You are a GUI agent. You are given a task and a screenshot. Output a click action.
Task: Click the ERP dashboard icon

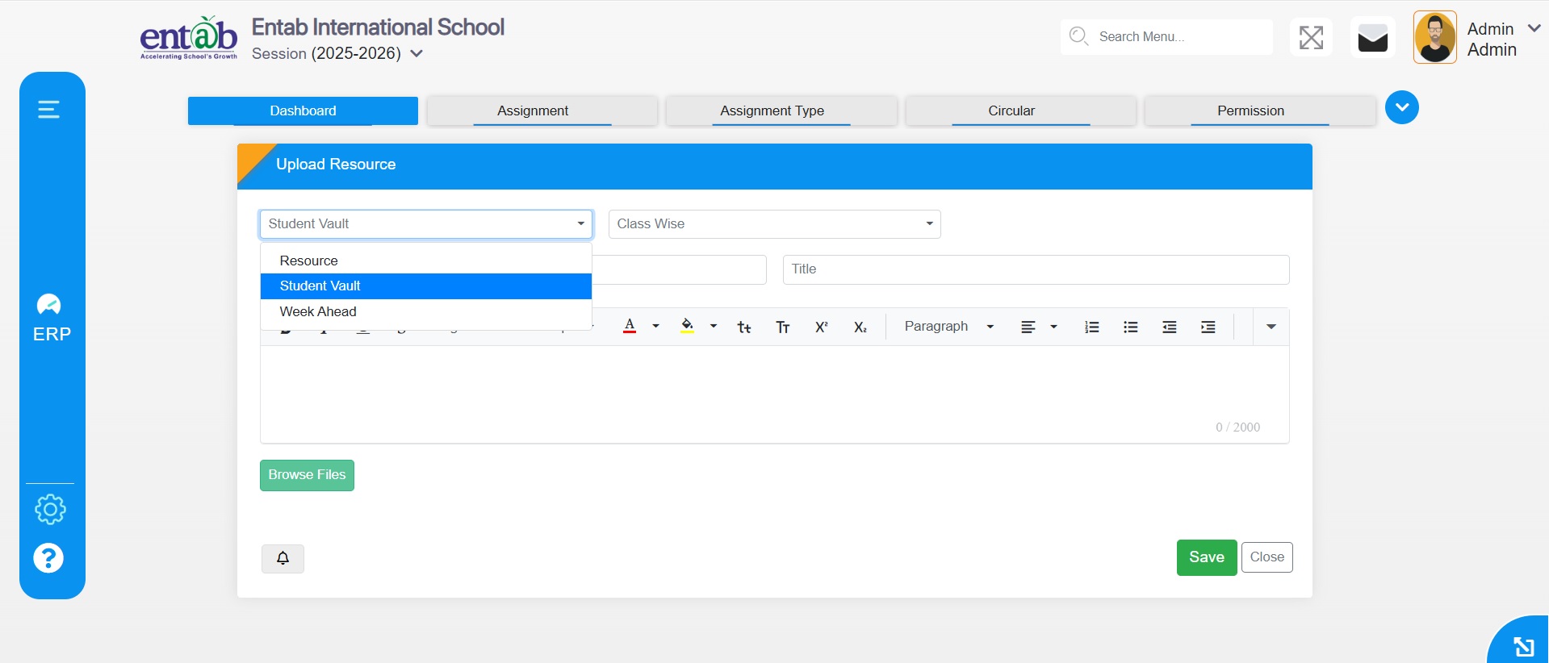click(x=49, y=305)
